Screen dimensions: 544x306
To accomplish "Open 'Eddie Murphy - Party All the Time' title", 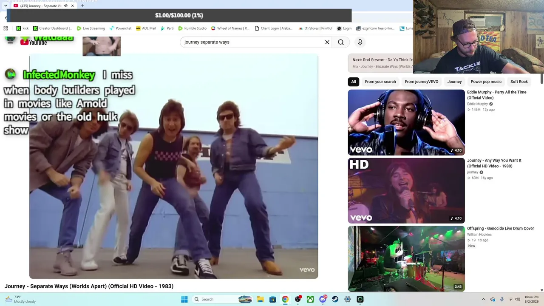I will click(x=497, y=95).
